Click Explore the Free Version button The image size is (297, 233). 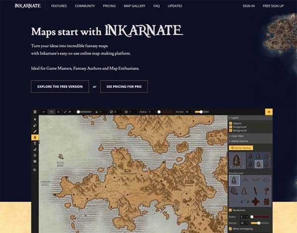pyautogui.click(x=60, y=87)
